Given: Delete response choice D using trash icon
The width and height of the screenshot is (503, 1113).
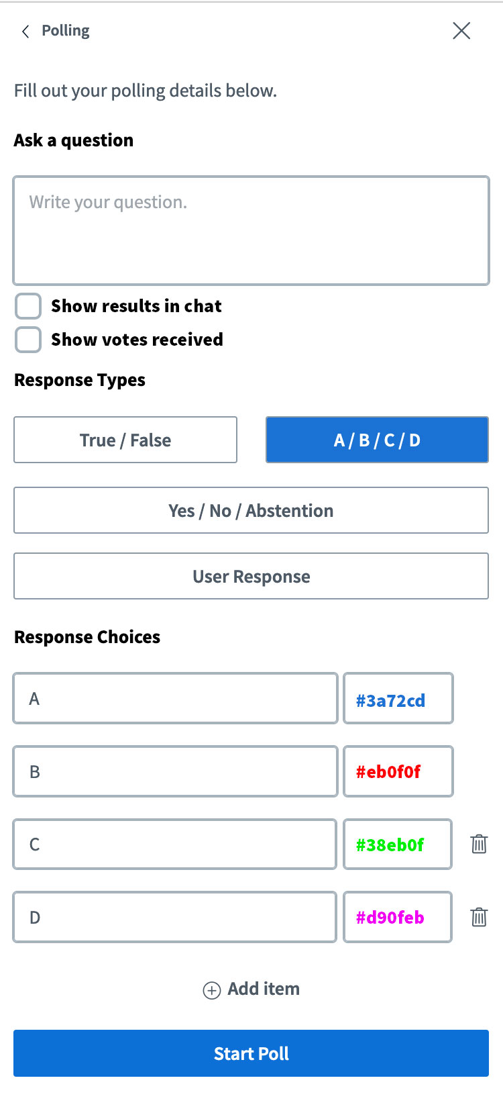Looking at the screenshot, I should tap(478, 917).
